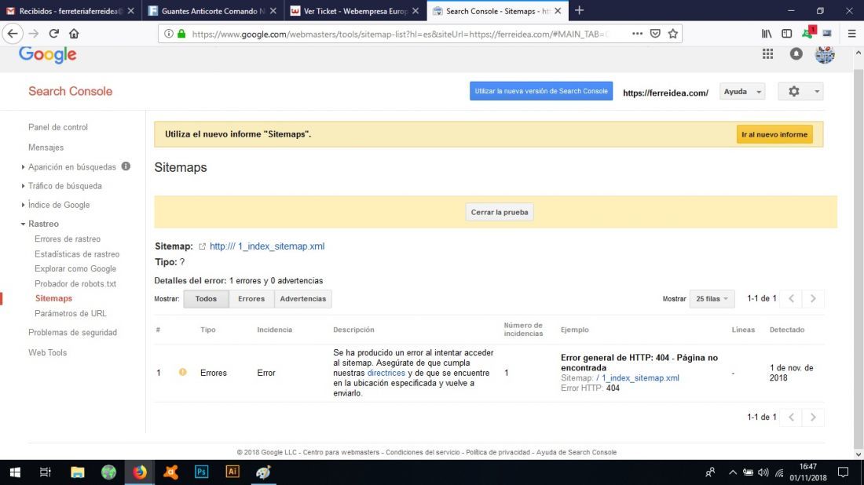Click the green padlock security icon
The image size is (864, 485).
(181, 34)
